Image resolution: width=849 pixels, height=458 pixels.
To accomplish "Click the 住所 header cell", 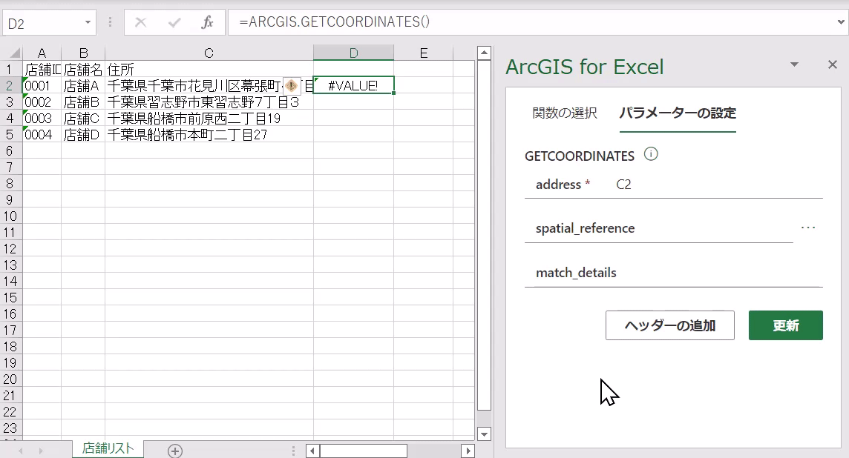I will pyautogui.click(x=209, y=69).
